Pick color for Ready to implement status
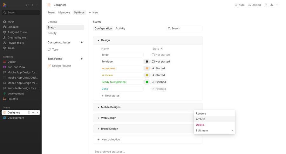 (147, 82)
